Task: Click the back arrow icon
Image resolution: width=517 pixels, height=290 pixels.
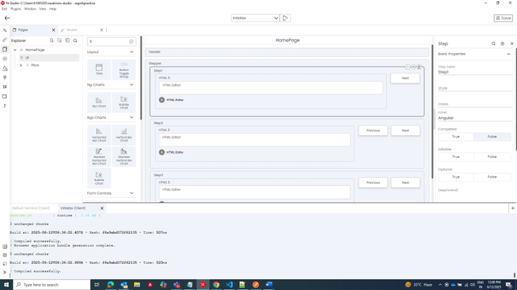Action: (x=7, y=18)
